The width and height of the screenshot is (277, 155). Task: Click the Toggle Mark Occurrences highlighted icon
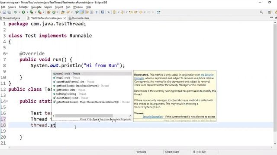pos(82,12)
